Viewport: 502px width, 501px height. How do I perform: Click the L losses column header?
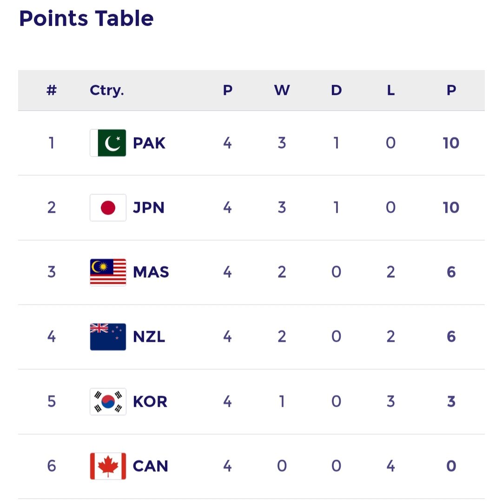coord(391,90)
